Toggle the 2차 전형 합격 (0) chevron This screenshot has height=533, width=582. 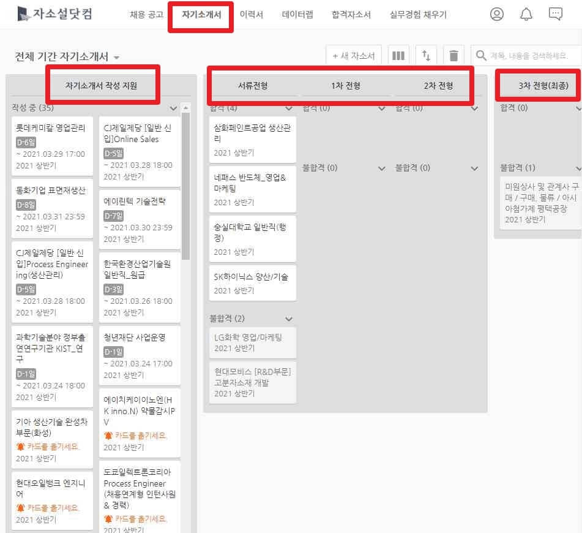(474, 108)
